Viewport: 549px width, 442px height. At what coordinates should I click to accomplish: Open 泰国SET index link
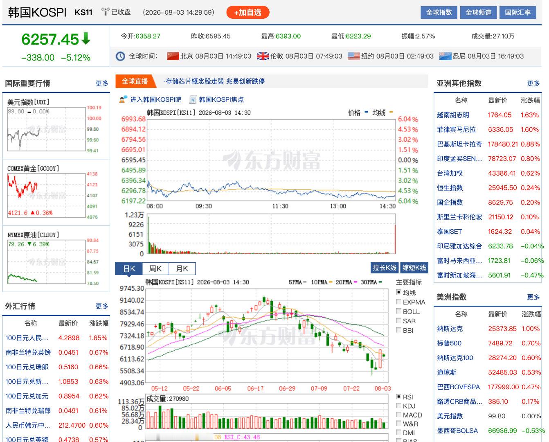click(449, 231)
